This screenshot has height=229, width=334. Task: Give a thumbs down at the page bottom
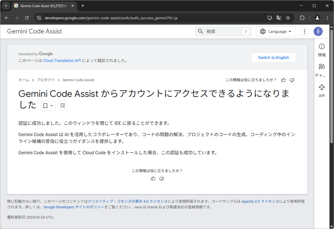coord(161,179)
